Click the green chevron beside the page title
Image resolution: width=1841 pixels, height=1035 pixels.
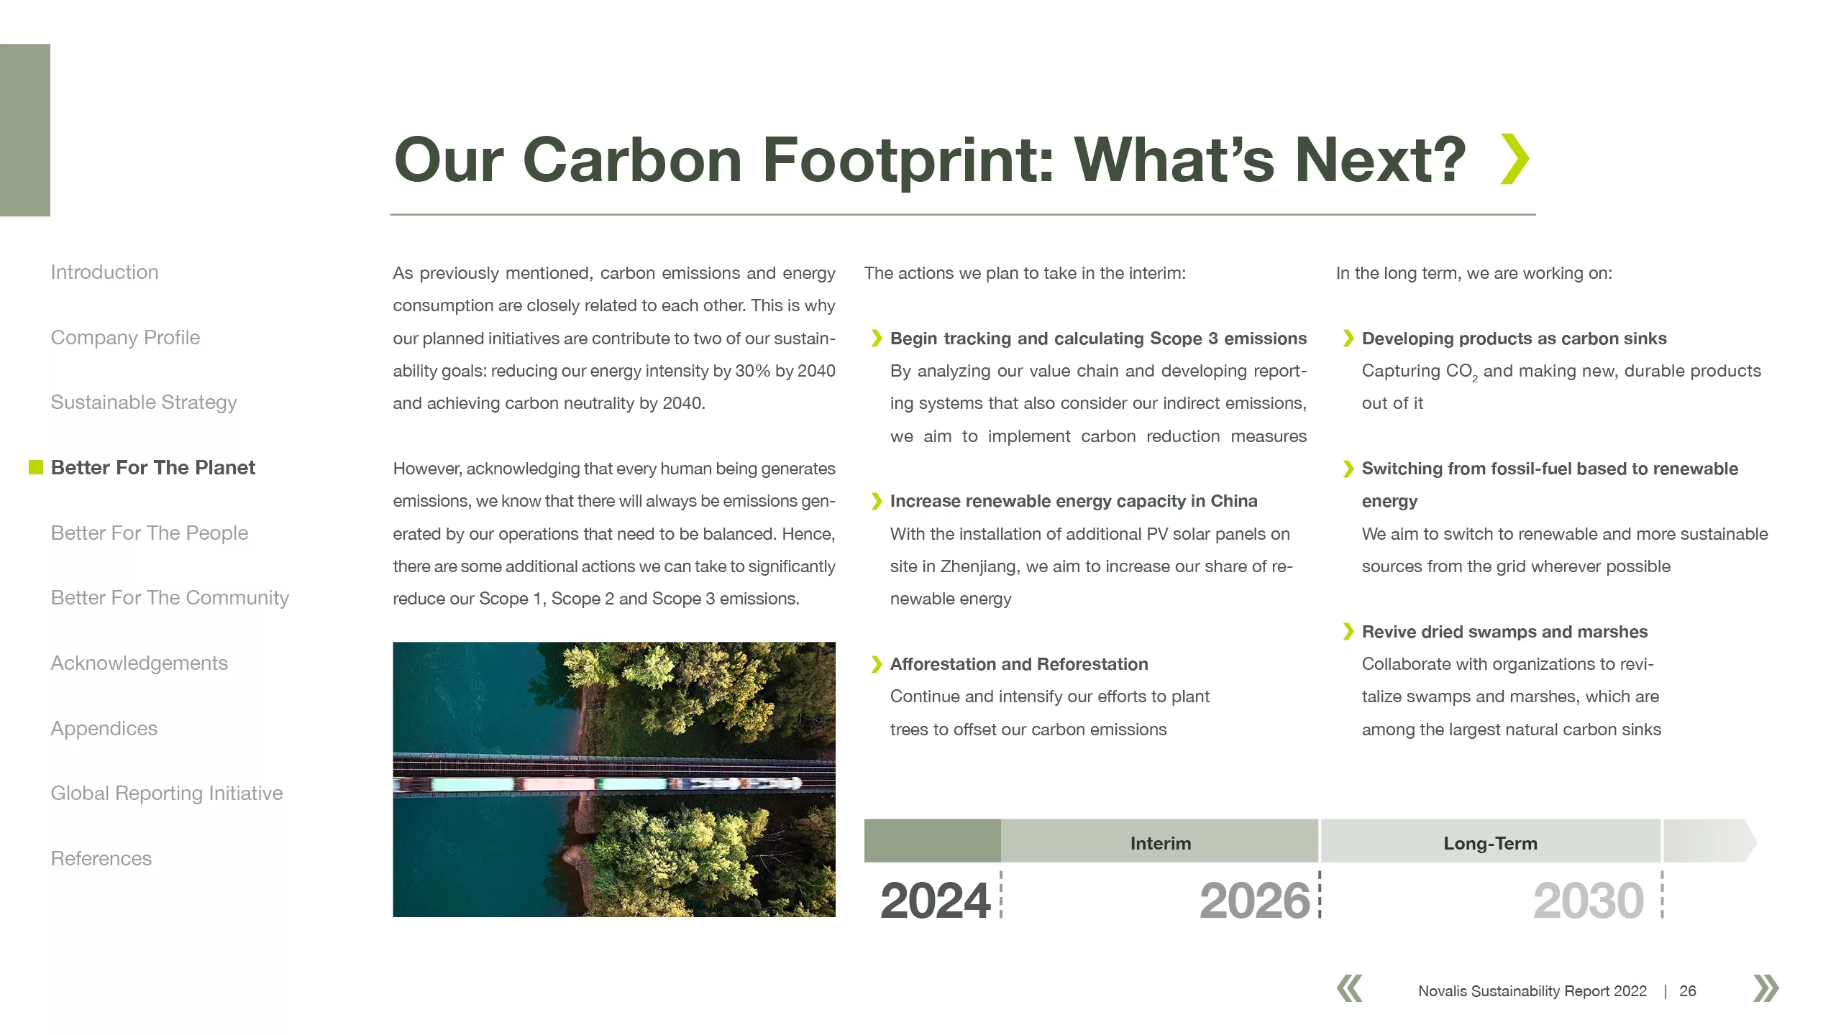(1515, 159)
